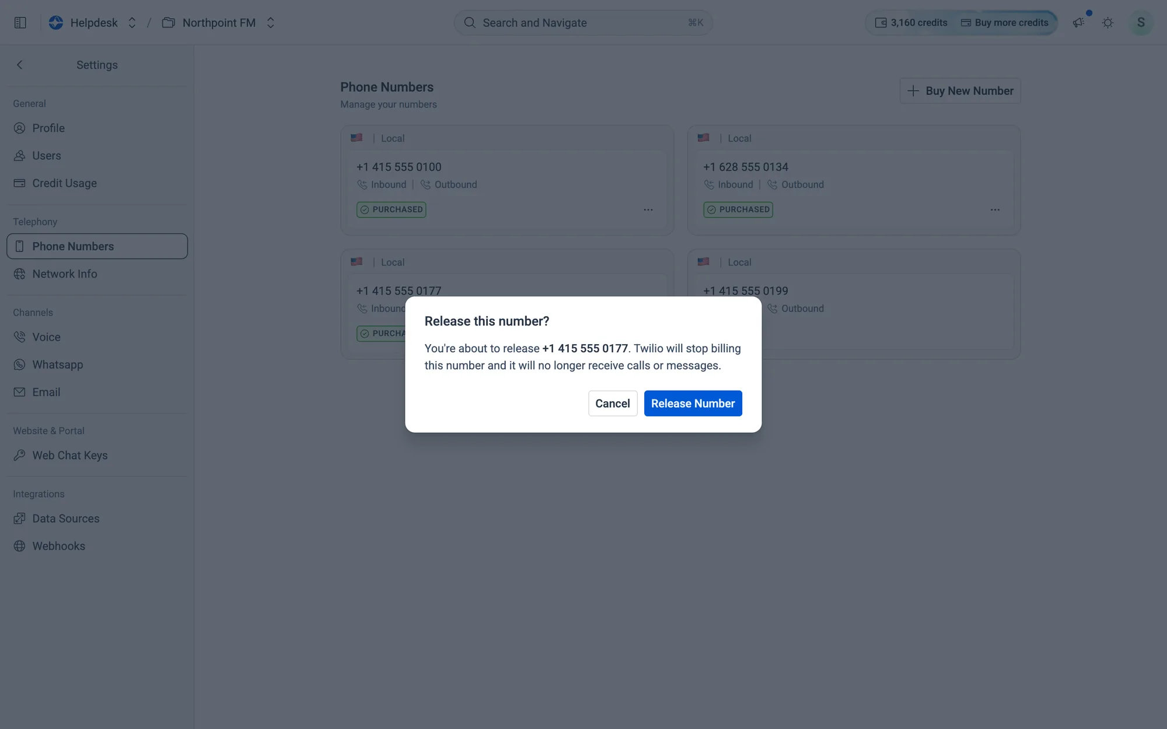Viewport: 1167px width, 729px height.
Task: Open the user avatar S menu
Action: (1141, 23)
